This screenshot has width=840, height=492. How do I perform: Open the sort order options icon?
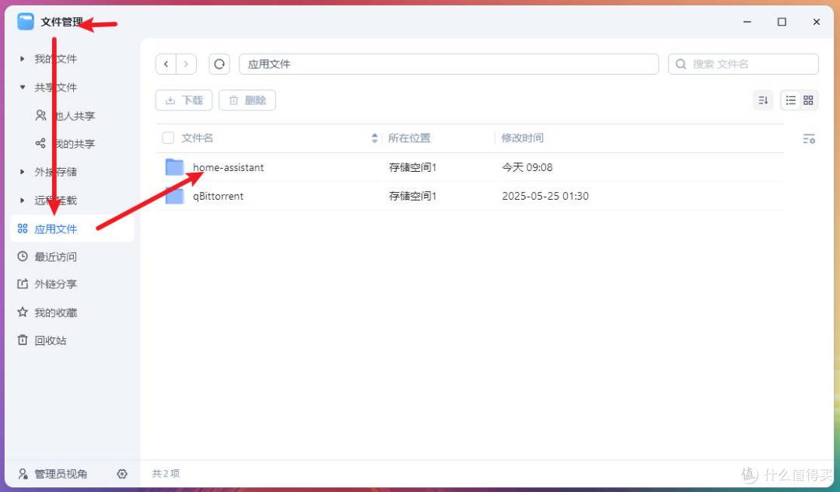coord(764,100)
